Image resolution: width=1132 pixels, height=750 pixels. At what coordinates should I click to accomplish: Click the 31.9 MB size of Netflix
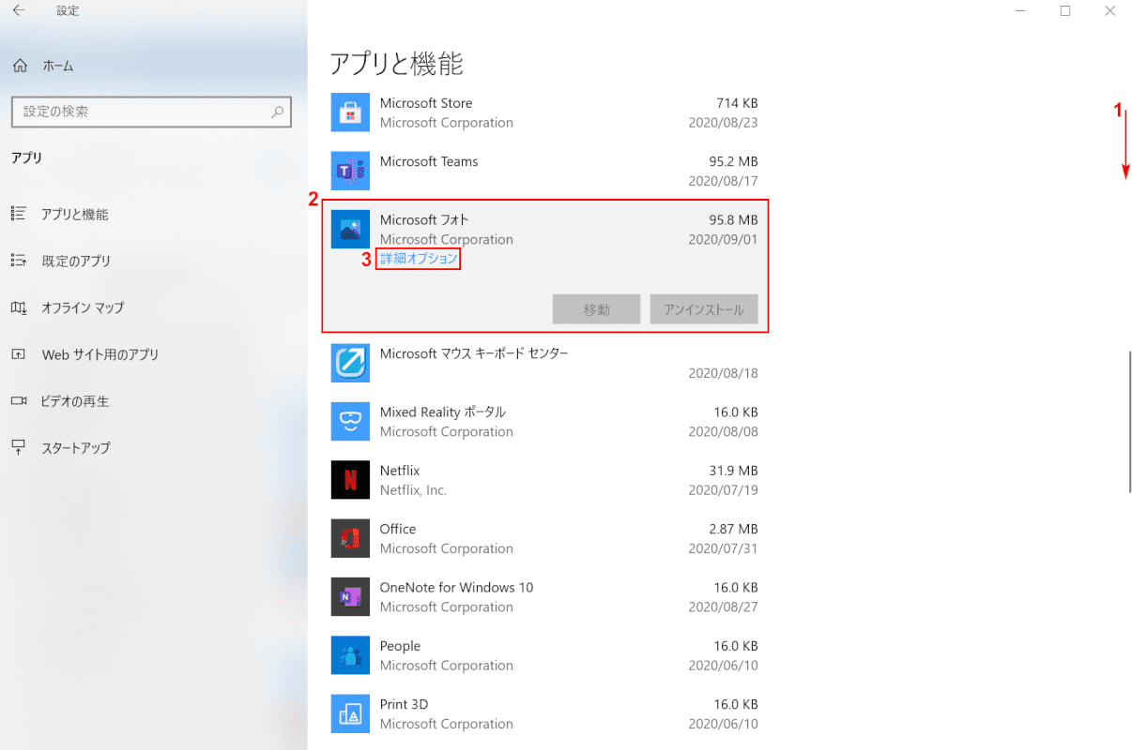click(733, 471)
